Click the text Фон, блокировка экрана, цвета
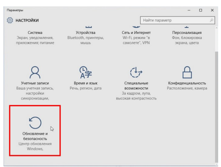 (x=187, y=40)
